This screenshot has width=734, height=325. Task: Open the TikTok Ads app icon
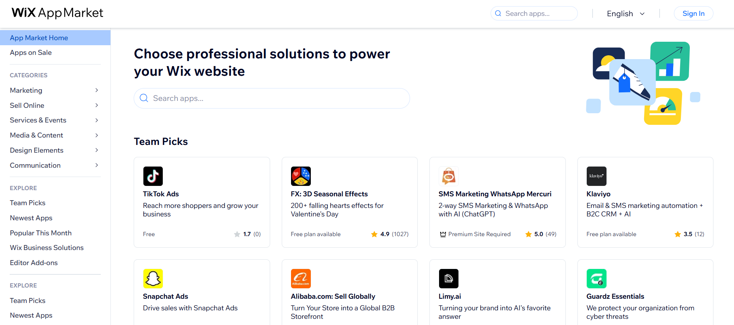[153, 176]
